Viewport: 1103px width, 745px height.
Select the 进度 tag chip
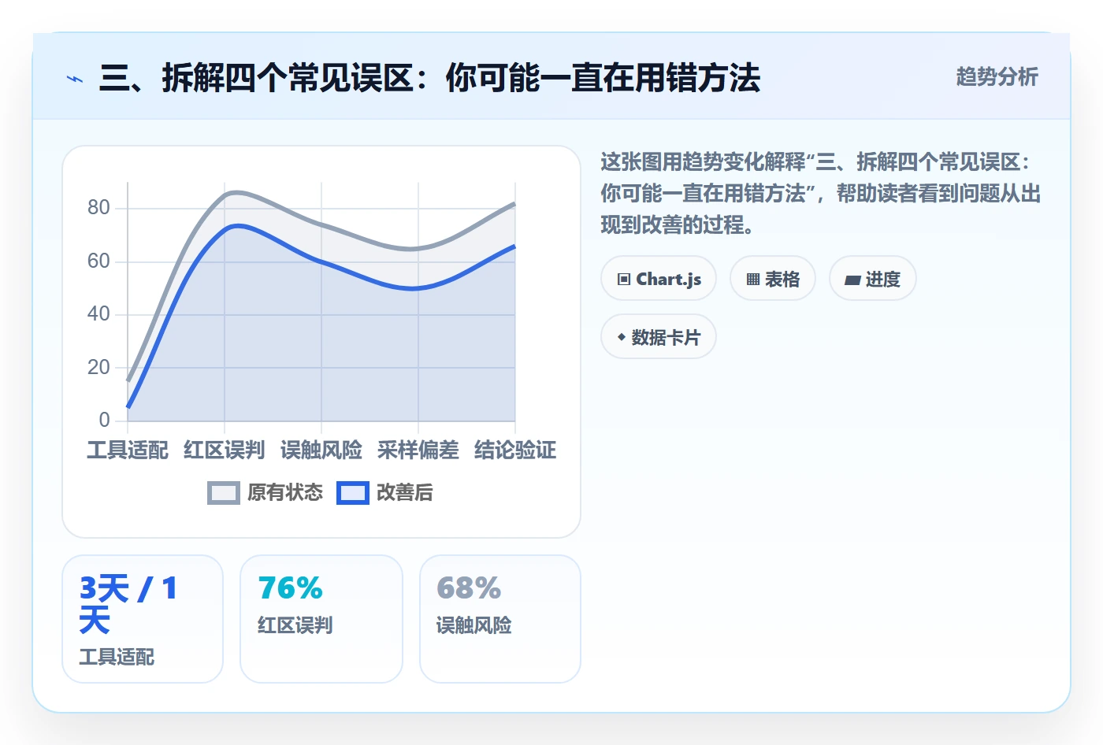coord(873,279)
